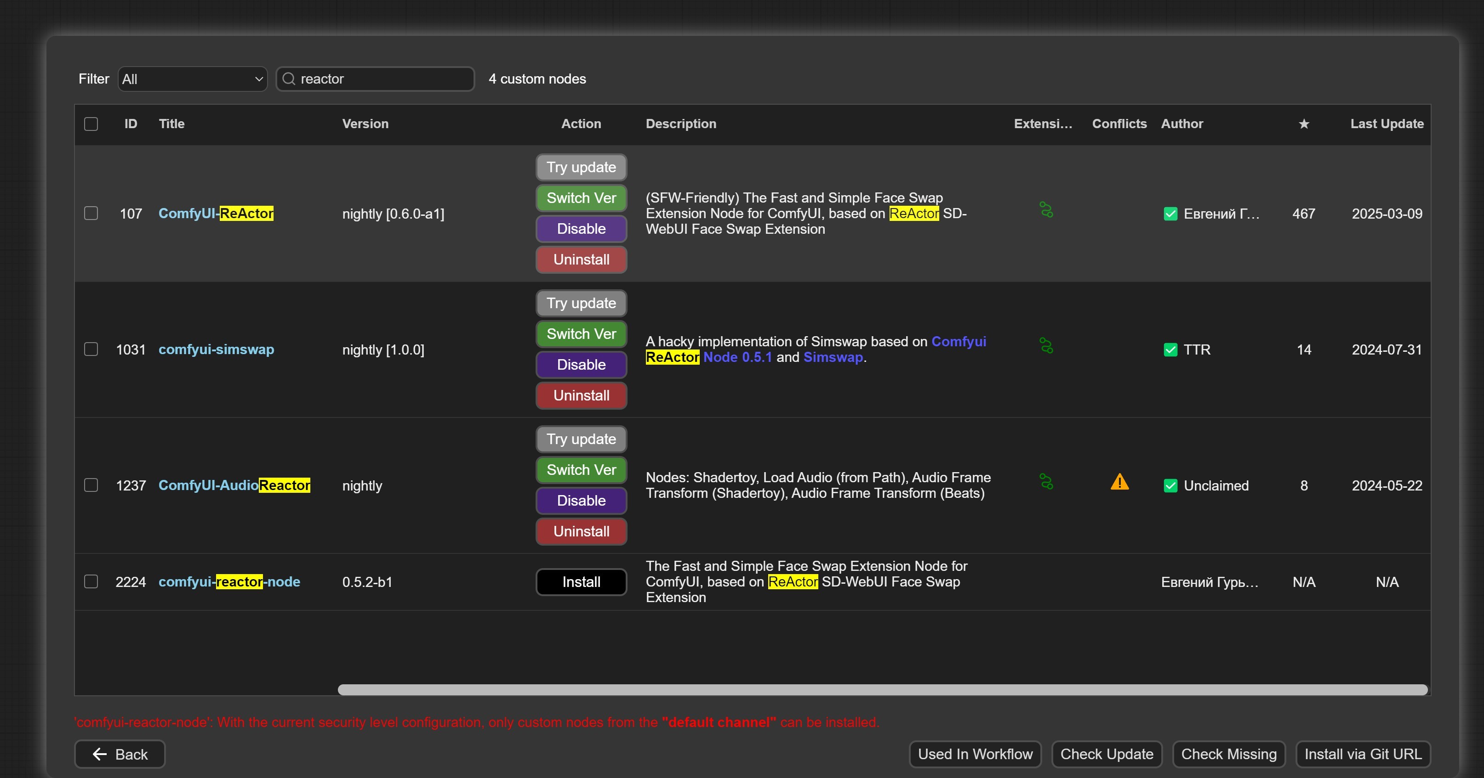This screenshot has height=778, width=1484.
Task: Click the extension link icon for ComfyUI-ReActor
Action: point(1046,209)
